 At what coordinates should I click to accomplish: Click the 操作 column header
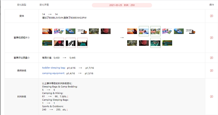[x=212, y=5]
